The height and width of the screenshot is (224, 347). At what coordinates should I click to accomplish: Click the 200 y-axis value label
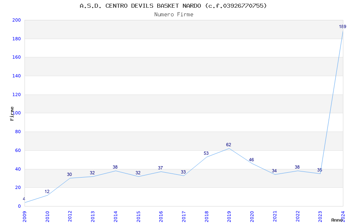pos(16,20)
